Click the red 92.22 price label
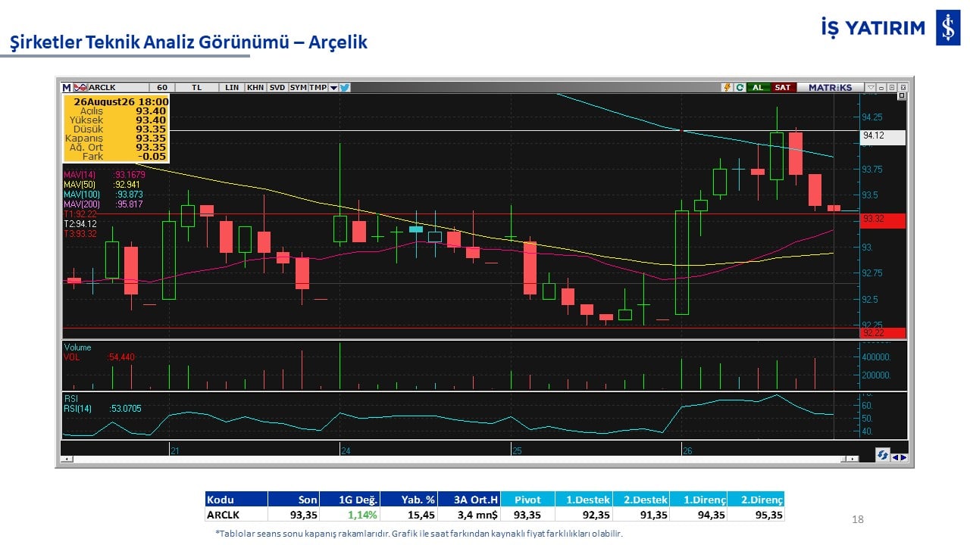This screenshot has width=970, height=545. [884, 332]
